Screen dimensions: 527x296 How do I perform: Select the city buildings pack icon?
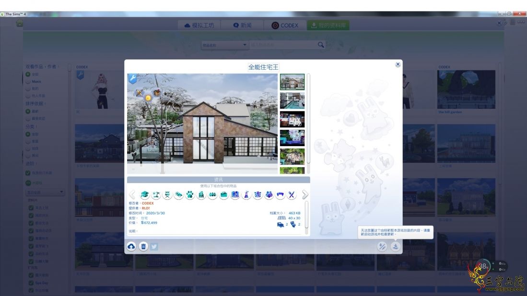click(201, 194)
